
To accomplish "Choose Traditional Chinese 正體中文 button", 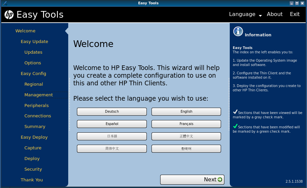I will coord(186,136).
